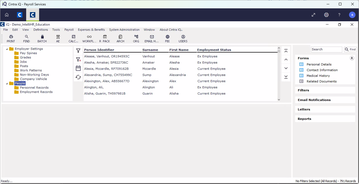Open the Related Documents form
Viewport: 359px width, 184px height.
click(x=322, y=81)
